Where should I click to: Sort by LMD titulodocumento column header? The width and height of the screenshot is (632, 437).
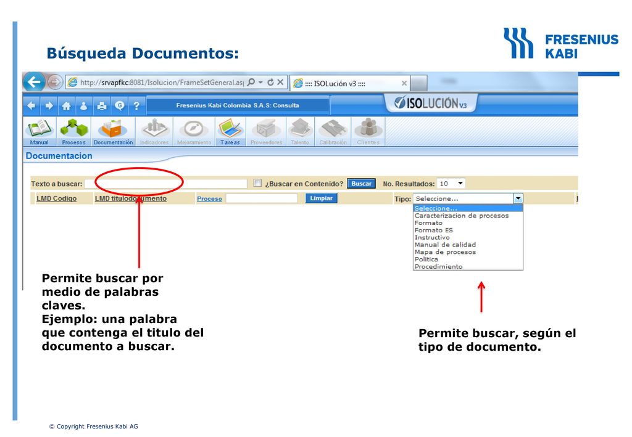(131, 199)
